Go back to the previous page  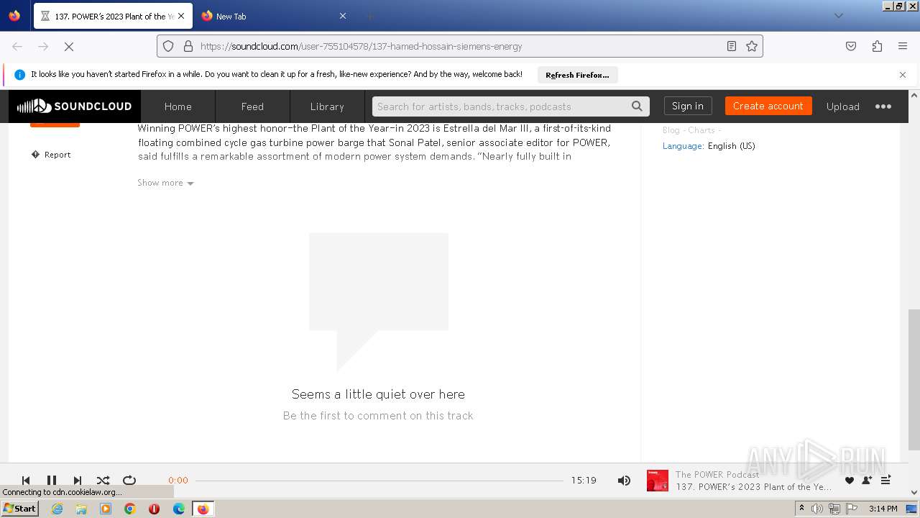[17, 46]
